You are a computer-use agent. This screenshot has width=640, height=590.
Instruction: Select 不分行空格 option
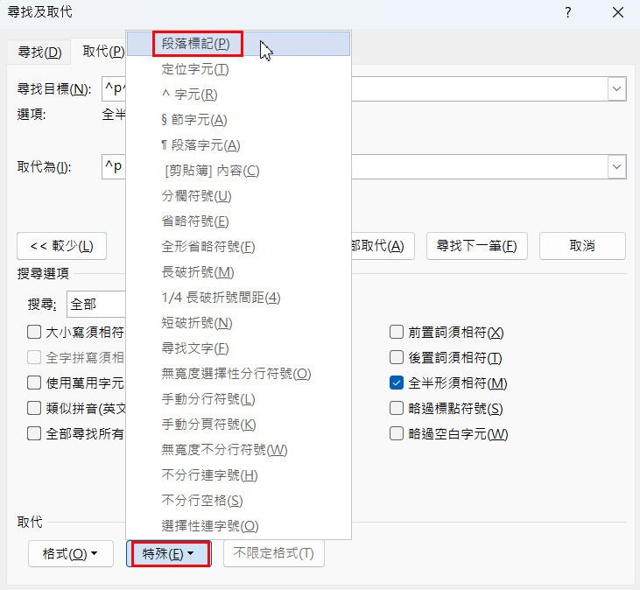(x=202, y=501)
